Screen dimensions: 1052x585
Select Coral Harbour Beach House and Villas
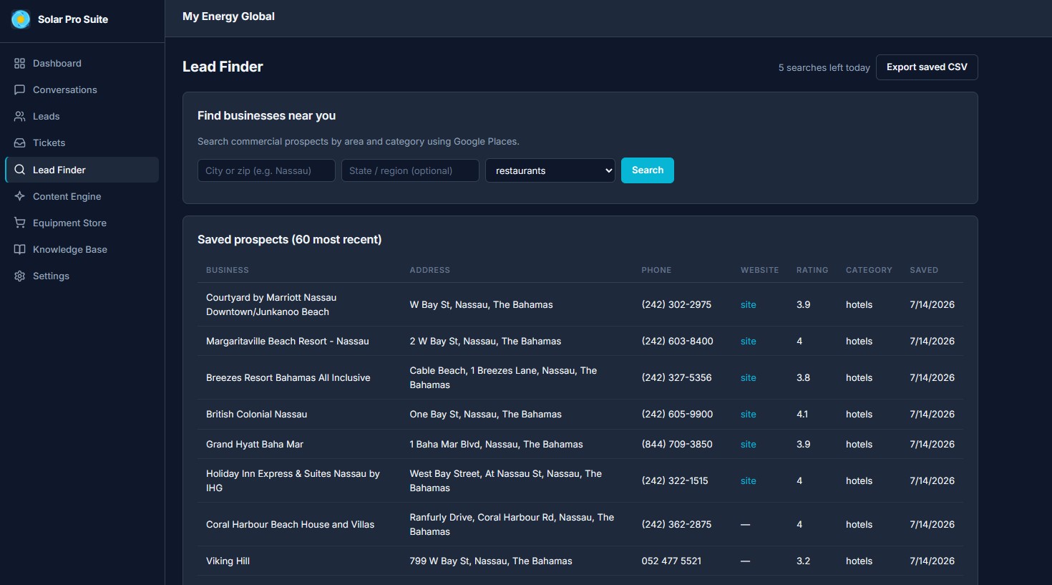pyautogui.click(x=290, y=524)
